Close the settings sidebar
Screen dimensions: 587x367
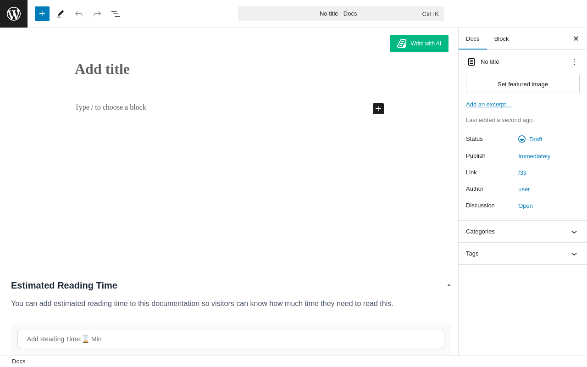tap(576, 39)
